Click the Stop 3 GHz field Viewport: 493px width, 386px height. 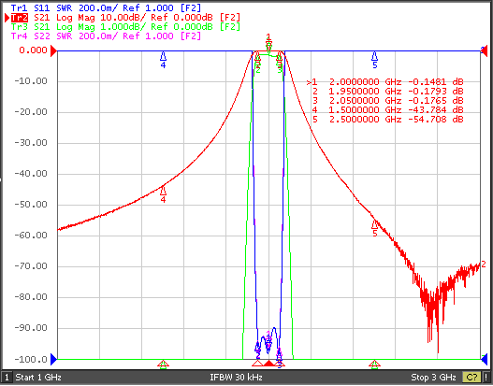[x=433, y=377]
